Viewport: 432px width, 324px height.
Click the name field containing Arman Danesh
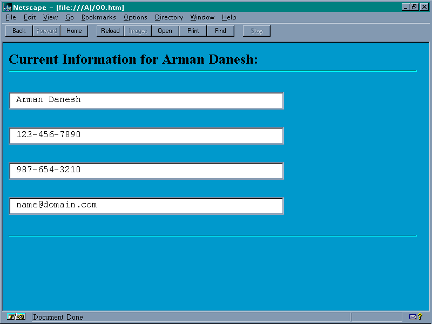pos(146,100)
